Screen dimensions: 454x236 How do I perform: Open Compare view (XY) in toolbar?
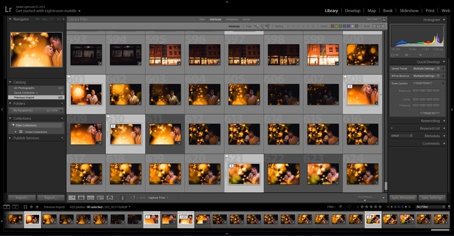tap(91, 197)
